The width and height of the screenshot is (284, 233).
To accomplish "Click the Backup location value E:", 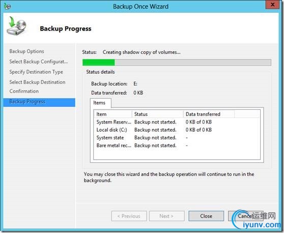I will click(135, 83).
